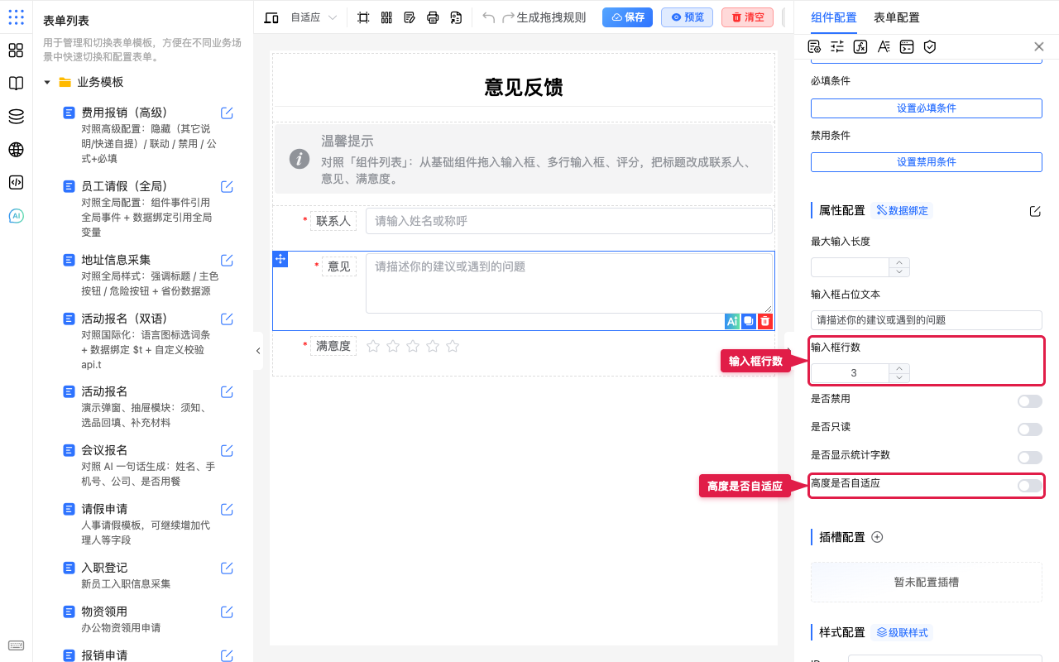1059x662 pixels.
Task: Switch to the 表单配置 tab
Action: 896,17
